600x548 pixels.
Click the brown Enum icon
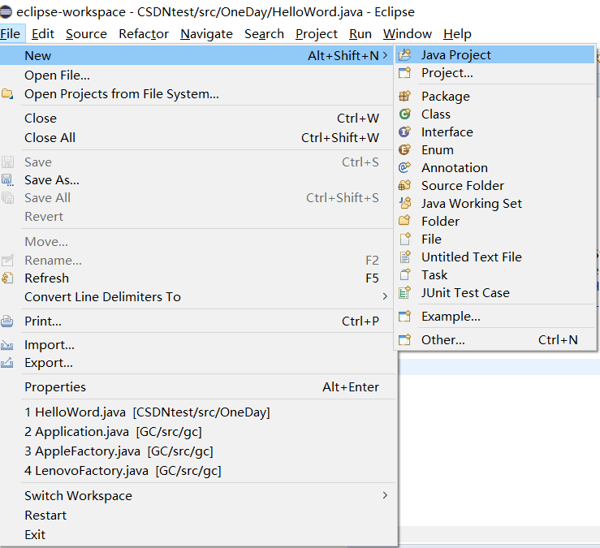[404, 149]
